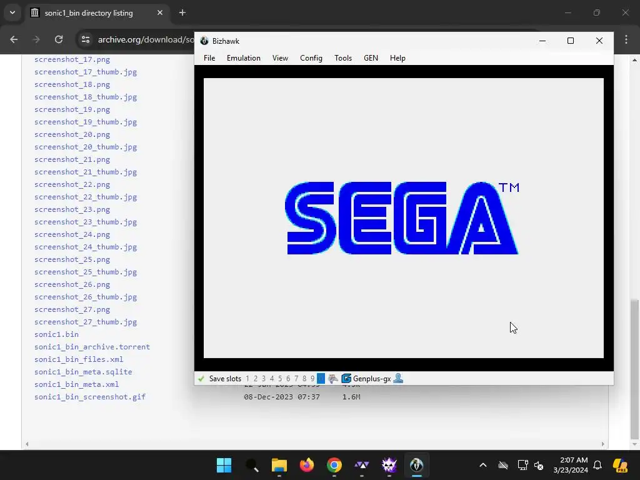The height and width of the screenshot is (480, 640).
Task: Open the Help menu in Bizhawk
Action: tap(397, 58)
